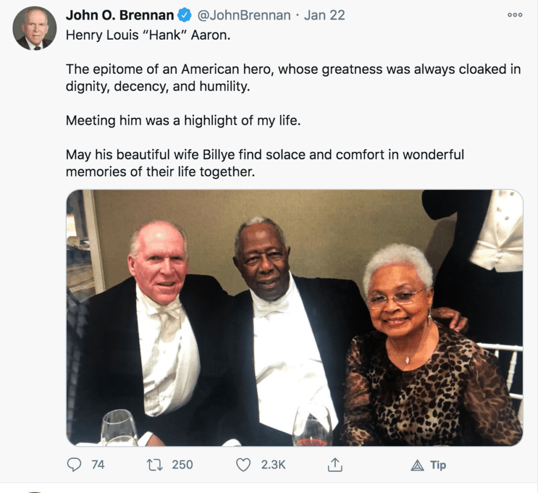Click the tweet text starting 'Henry Louis'

point(148,35)
